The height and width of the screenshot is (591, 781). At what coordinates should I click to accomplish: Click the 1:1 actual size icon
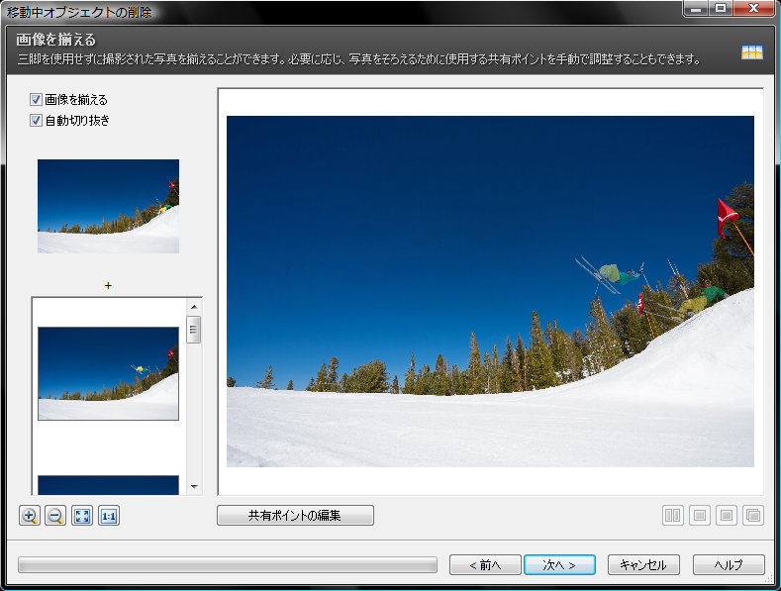pos(109,516)
